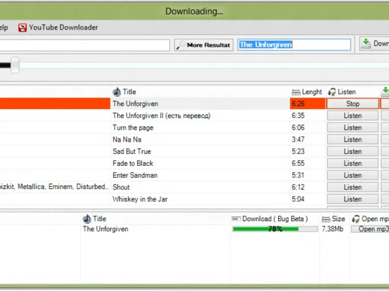The width and height of the screenshot is (389, 291).
Task: Click the 3:47 length cell
Action: coord(307,139)
